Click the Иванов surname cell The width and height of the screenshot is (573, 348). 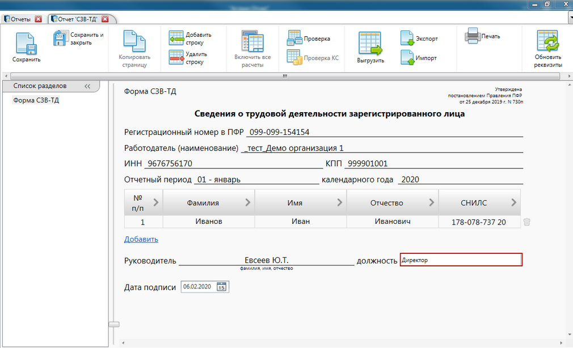[209, 222]
